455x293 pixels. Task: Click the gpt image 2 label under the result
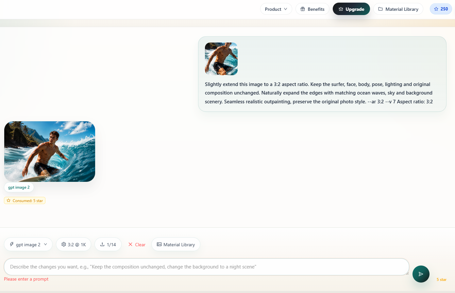coord(19,187)
